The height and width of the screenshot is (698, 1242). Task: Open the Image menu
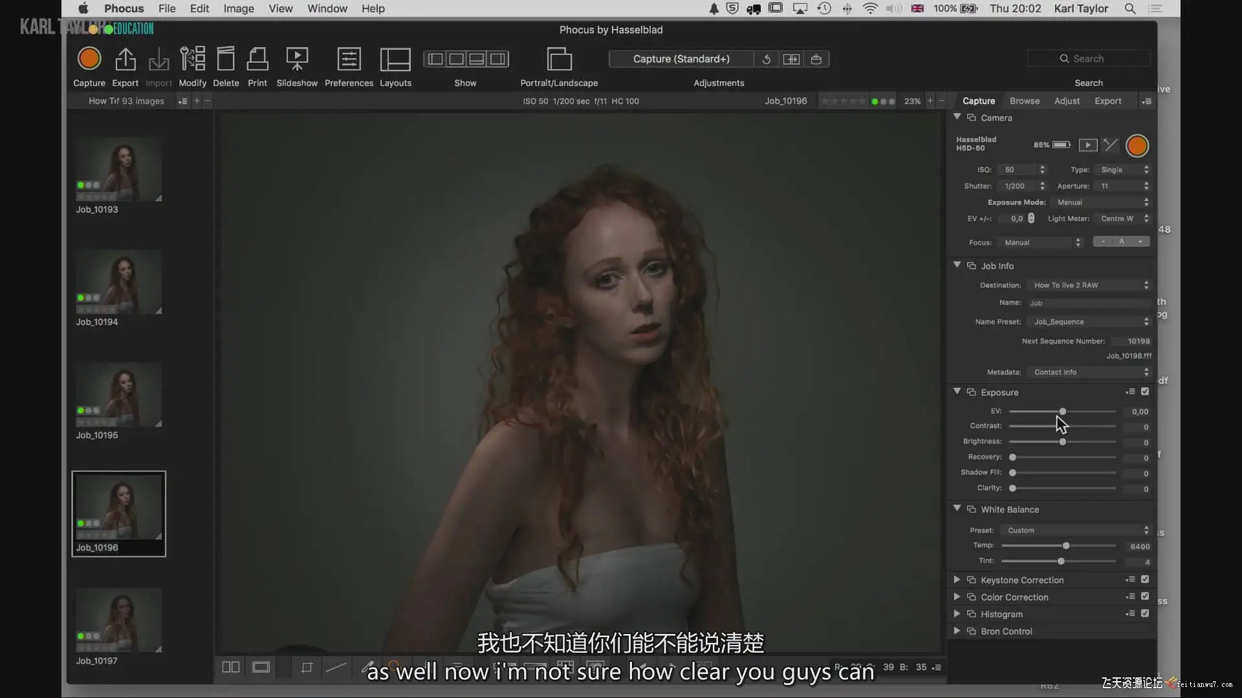238,8
